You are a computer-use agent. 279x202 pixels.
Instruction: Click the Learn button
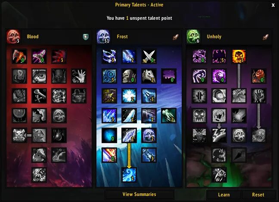click(223, 195)
